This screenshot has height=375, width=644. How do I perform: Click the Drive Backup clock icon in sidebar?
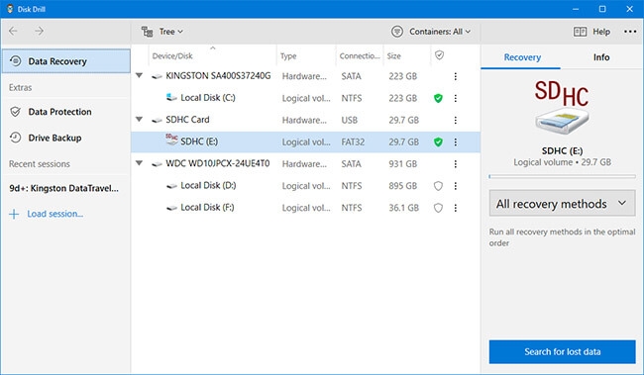15,138
